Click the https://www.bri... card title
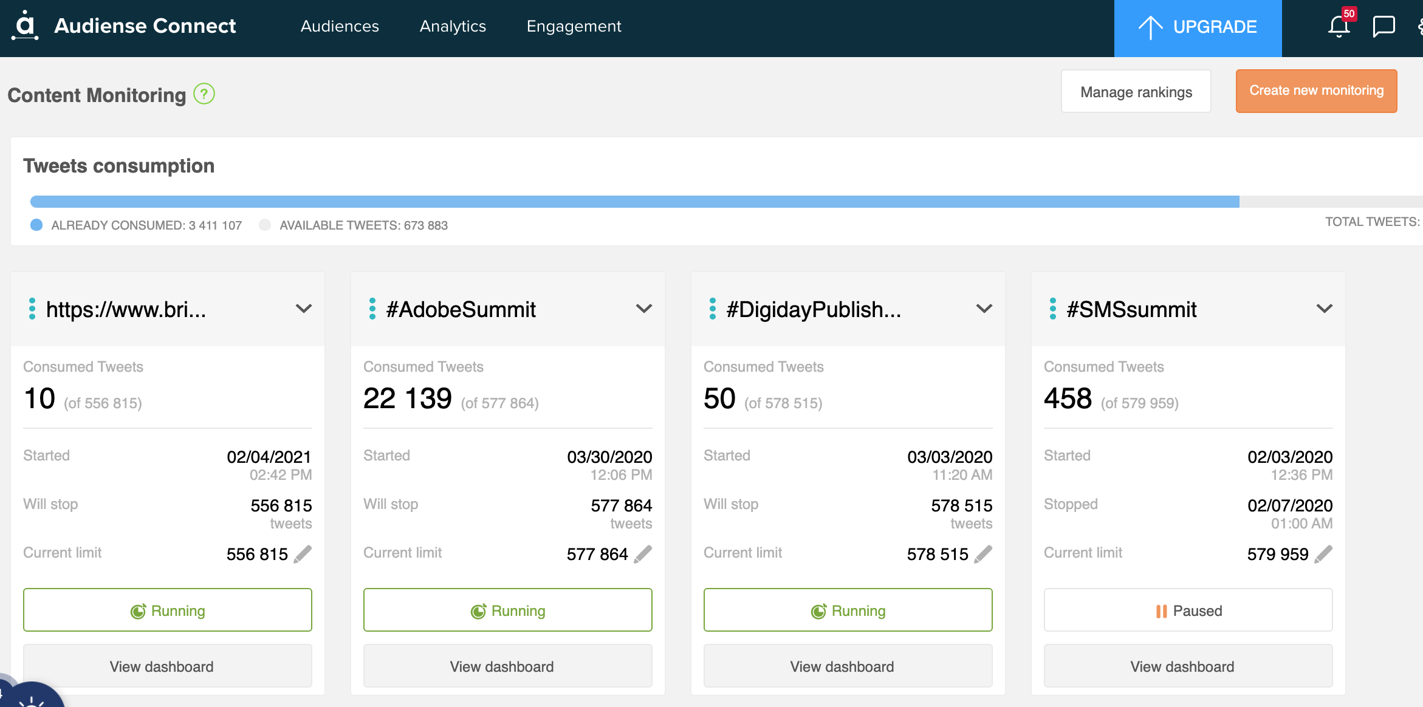The width and height of the screenshot is (1423, 707). coord(126,309)
